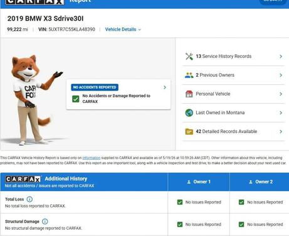Click Structural Damage Owner 1 green checkmark
This screenshot has width=289, height=236.
click(x=180, y=224)
